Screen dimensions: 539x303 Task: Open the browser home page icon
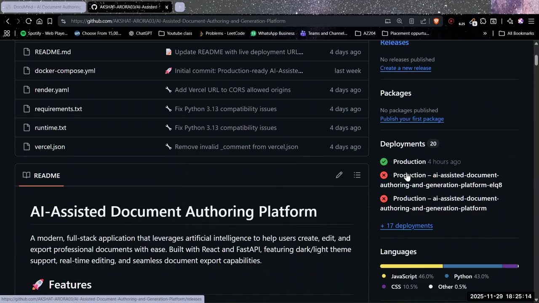pyautogui.click(x=39, y=21)
